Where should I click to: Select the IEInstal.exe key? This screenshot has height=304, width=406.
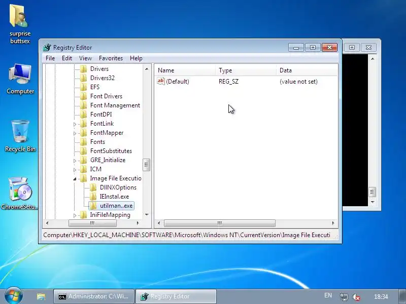(x=114, y=197)
